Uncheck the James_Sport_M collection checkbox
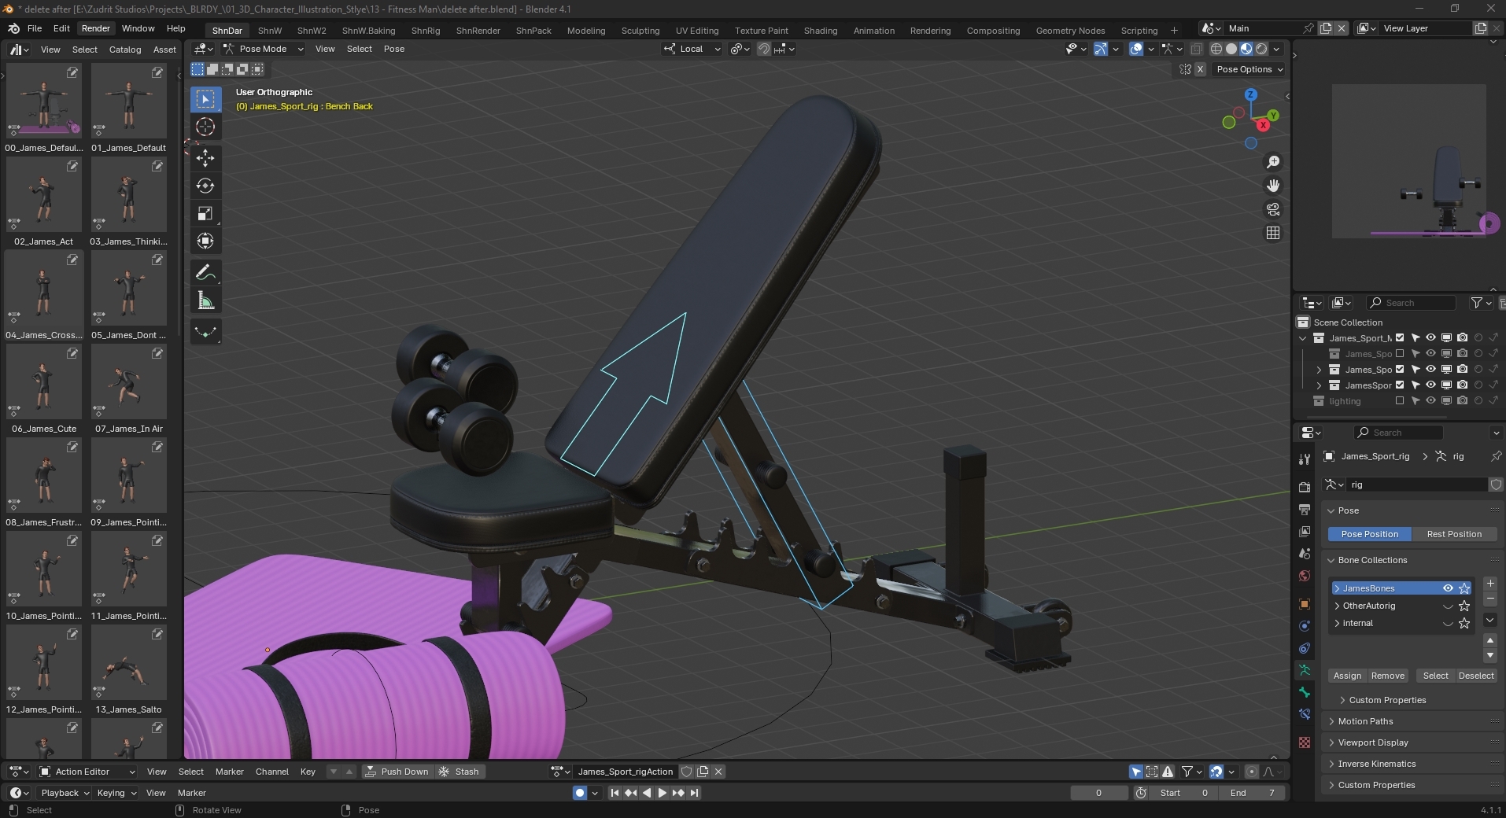This screenshot has height=818, width=1506. click(x=1400, y=338)
